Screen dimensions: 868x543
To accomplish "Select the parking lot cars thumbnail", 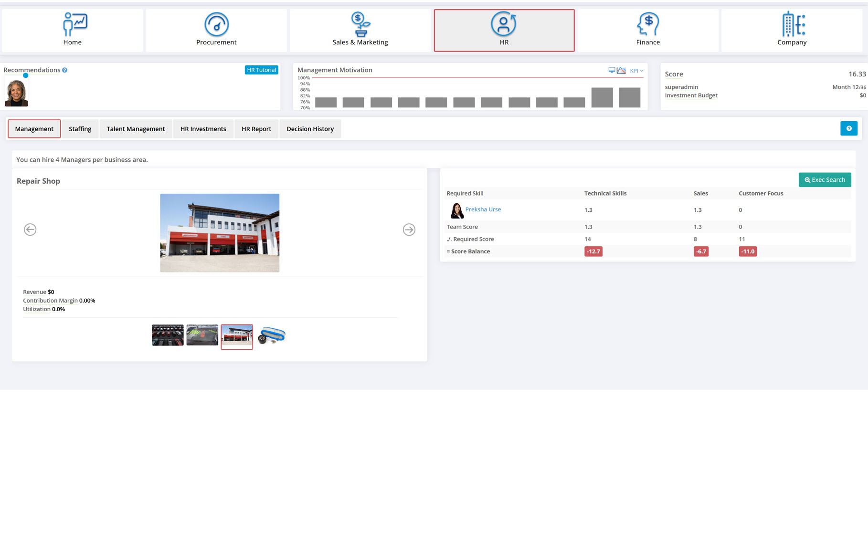I will point(168,335).
